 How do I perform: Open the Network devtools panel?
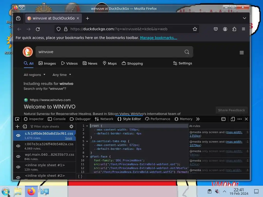tap(104, 119)
